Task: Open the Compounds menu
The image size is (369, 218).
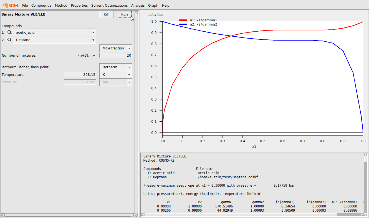Action: tap(41, 5)
